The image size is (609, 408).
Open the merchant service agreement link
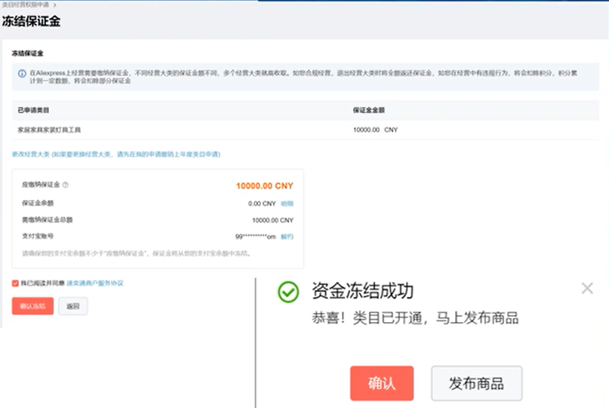(95, 283)
